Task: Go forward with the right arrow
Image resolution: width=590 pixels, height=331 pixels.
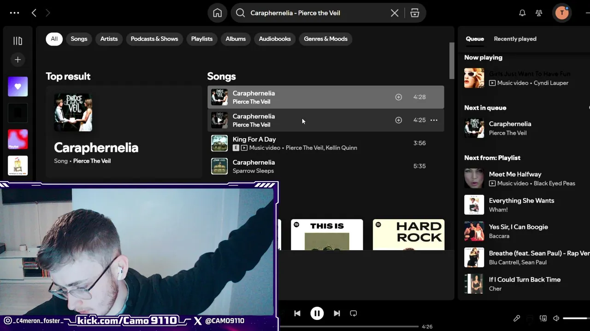Action: tap(47, 13)
